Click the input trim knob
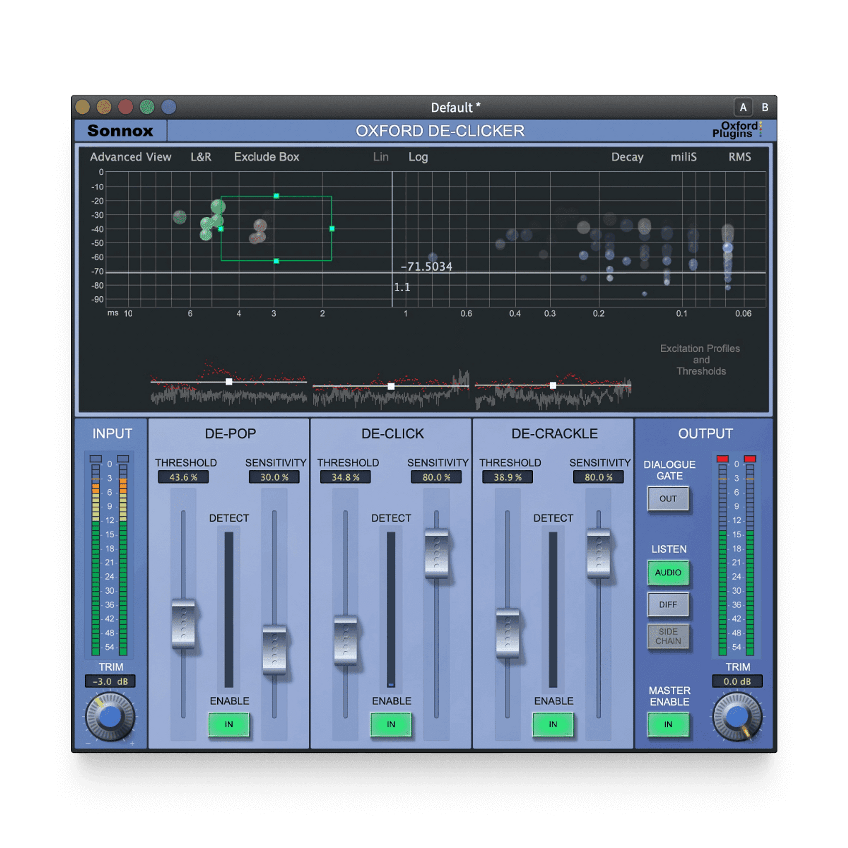 coord(110,717)
